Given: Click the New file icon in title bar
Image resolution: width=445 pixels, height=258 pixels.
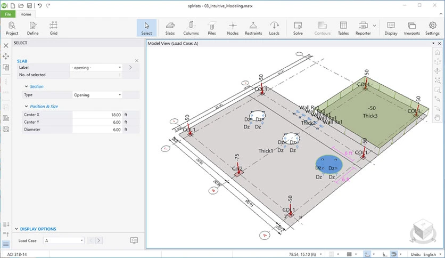Looking at the screenshot, I should [x=13, y=5].
